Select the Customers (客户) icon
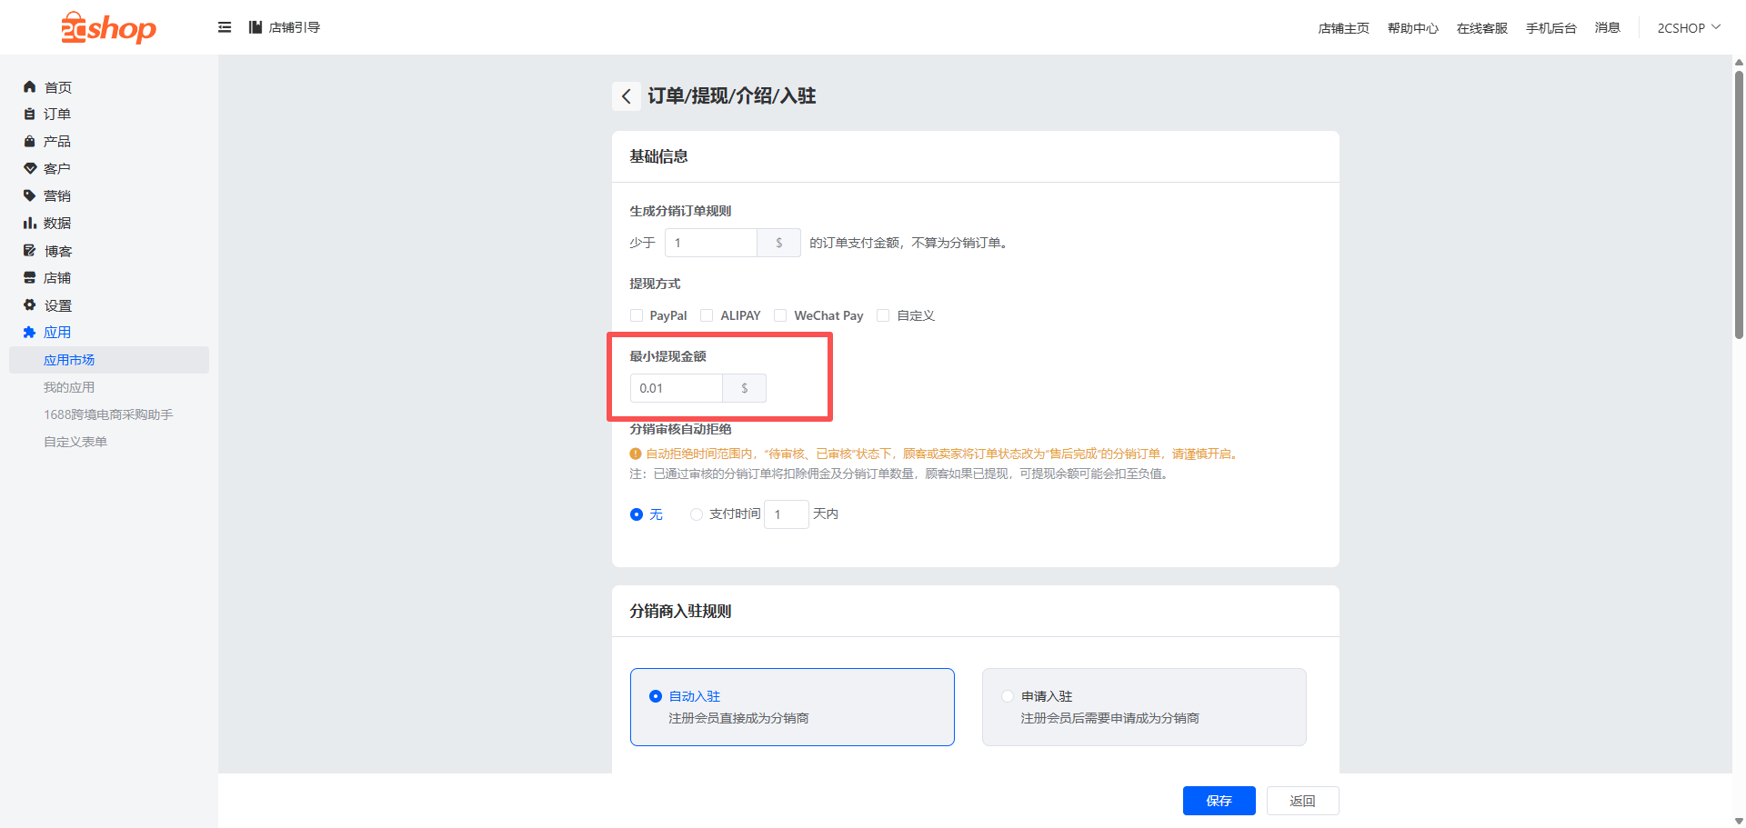Image resolution: width=1746 pixels, height=828 pixels. point(29,169)
